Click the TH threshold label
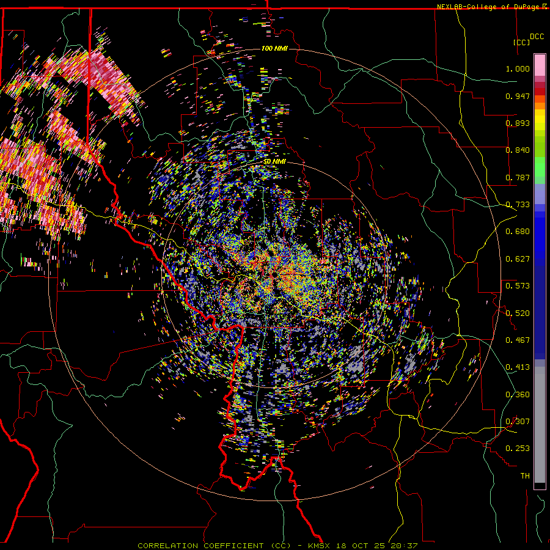Screen dimensions: 550x550 pyautogui.click(x=525, y=476)
